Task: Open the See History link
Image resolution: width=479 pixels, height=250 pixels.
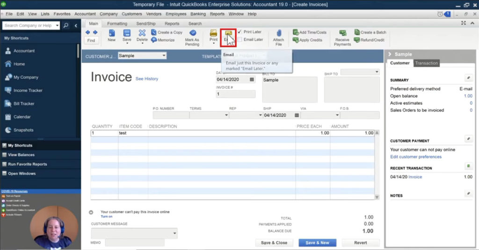Action: [x=147, y=79]
